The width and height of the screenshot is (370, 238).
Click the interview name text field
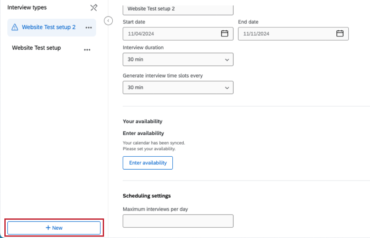pyautogui.click(x=178, y=9)
